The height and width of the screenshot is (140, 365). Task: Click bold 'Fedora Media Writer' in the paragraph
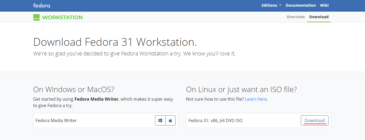(97, 99)
